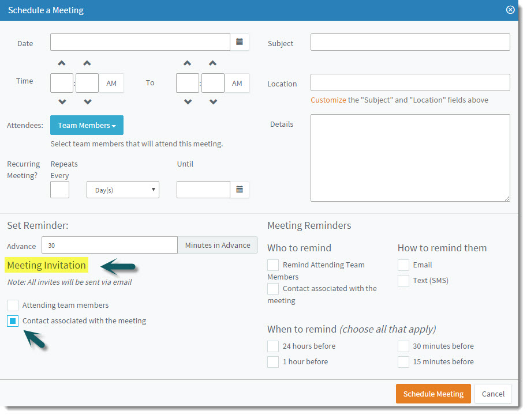Image resolution: width=527 pixels, height=415 pixels.
Task: Increase the start time hour
Action: coord(62,63)
